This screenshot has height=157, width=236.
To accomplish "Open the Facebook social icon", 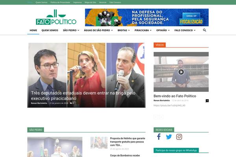I will pyautogui.click(x=159, y=137).
